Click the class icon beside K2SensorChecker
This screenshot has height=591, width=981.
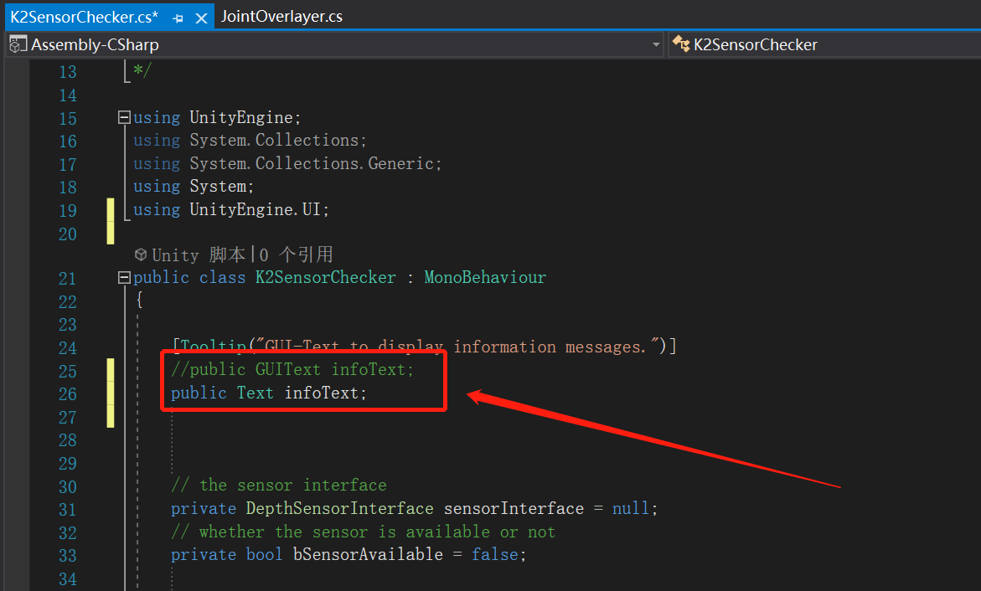click(x=679, y=44)
